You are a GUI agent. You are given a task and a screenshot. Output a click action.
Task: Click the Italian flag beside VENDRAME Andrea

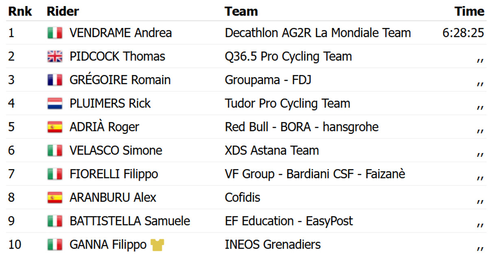(54, 33)
